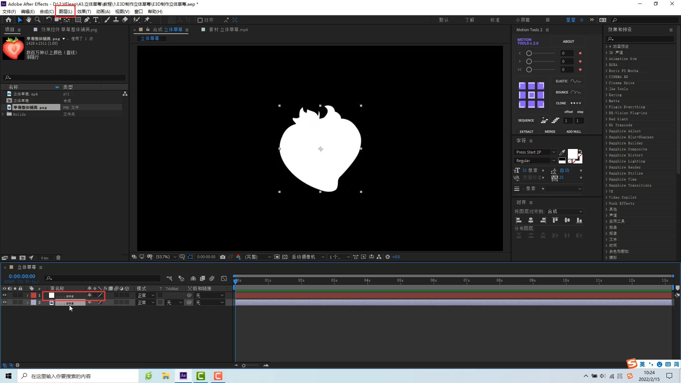Click align top edges icon
681x383 pixels.
click(555, 220)
